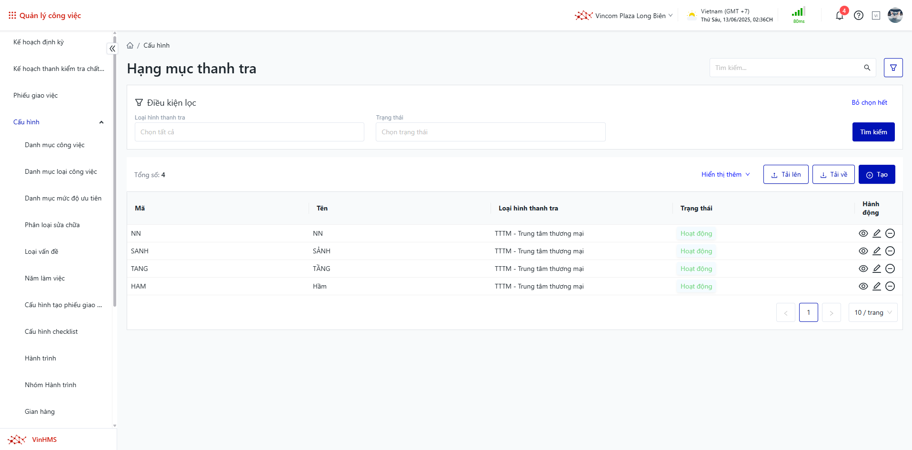Select Danh mục công việc in sidebar
Viewport: 912px width, 450px height.
click(x=55, y=145)
